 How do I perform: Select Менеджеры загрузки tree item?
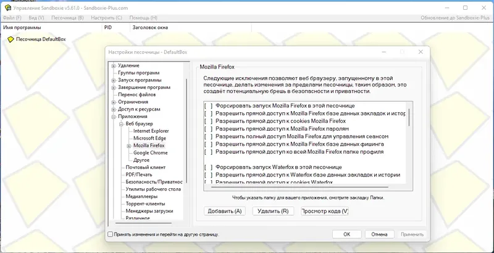point(149,211)
